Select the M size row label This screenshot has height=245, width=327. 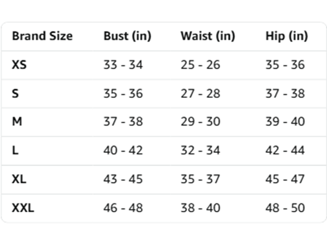[17, 122]
